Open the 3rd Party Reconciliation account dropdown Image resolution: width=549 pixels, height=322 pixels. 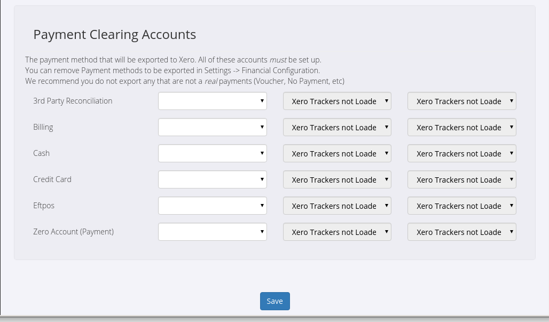tap(212, 101)
